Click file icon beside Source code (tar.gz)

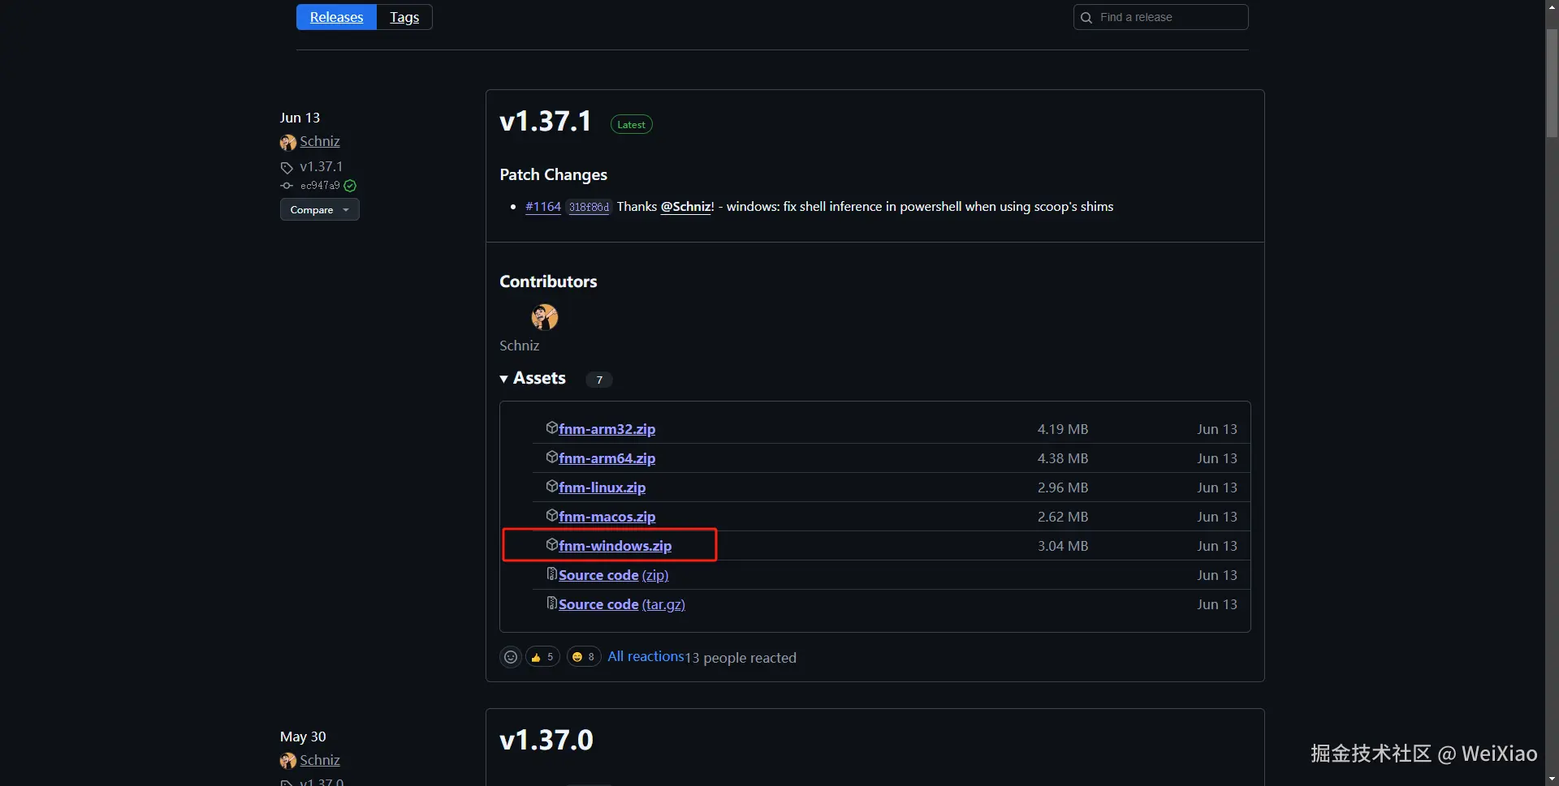(552, 603)
